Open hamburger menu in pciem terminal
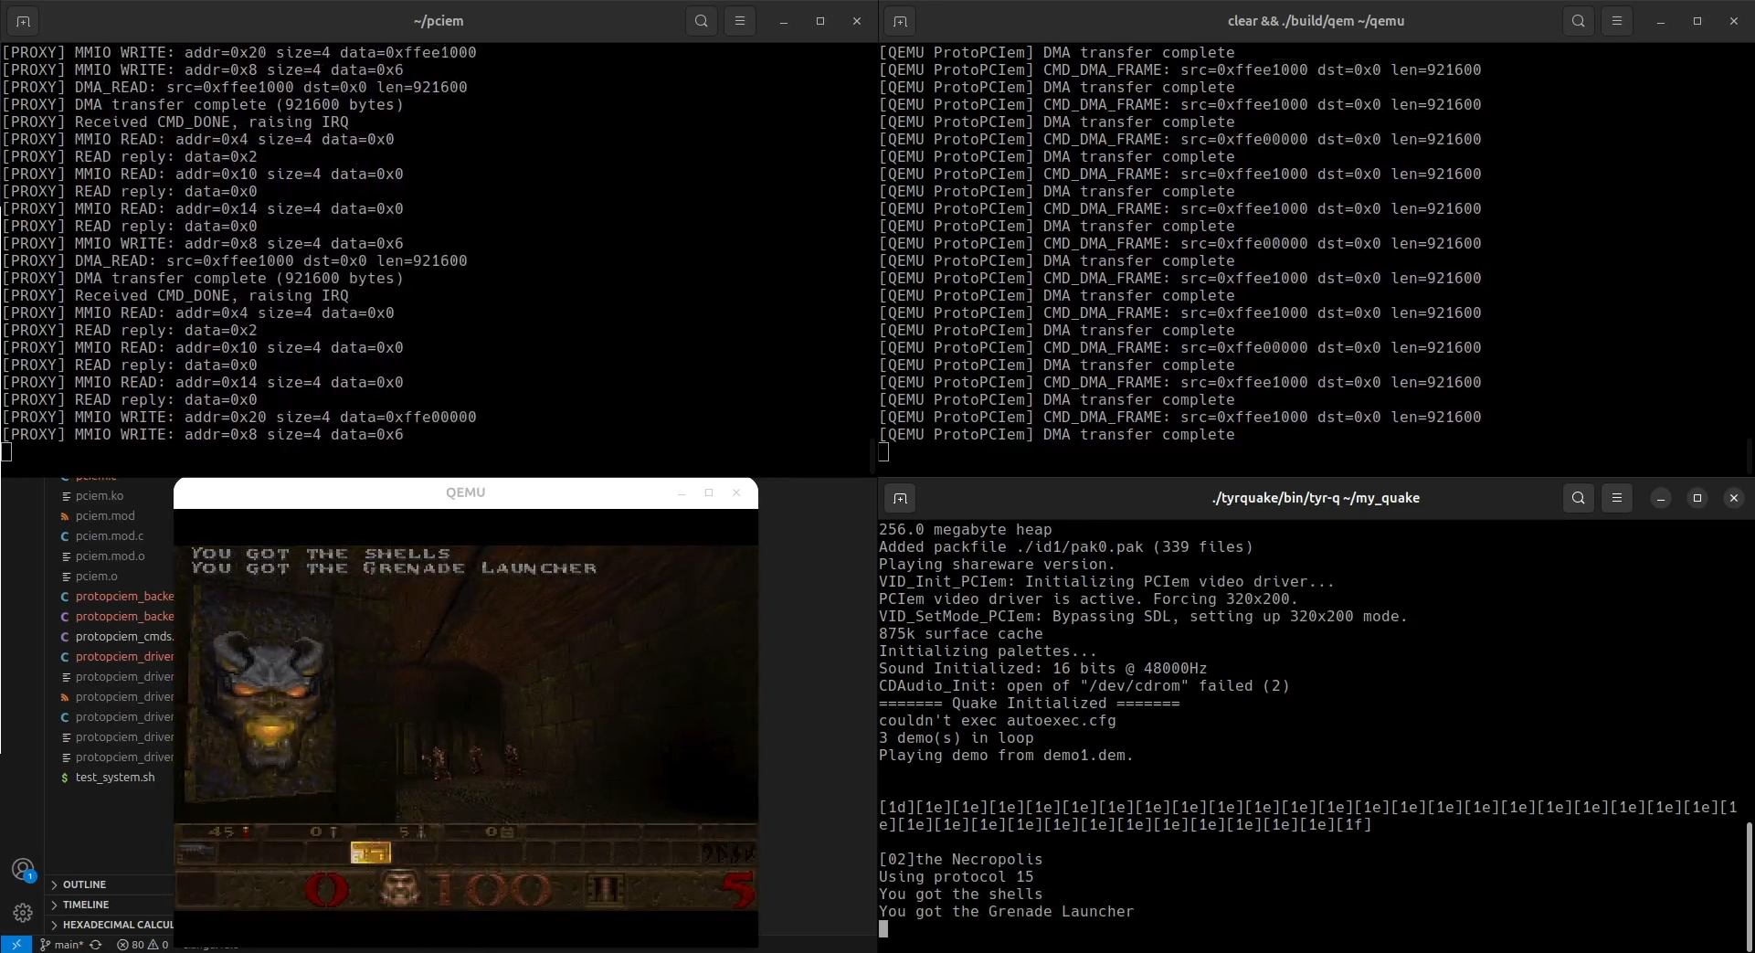Image resolution: width=1755 pixels, height=953 pixels. (x=739, y=21)
